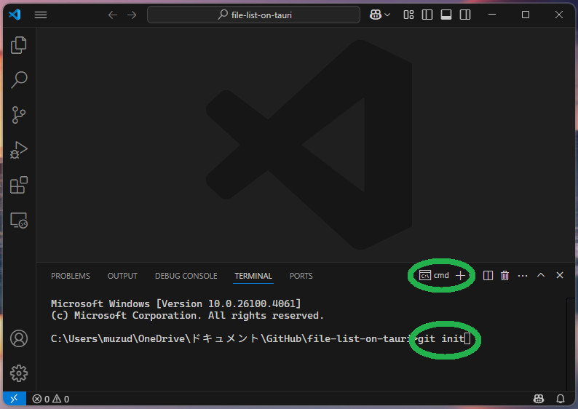Click the Microsoft Windows version line in terminal

point(176,303)
